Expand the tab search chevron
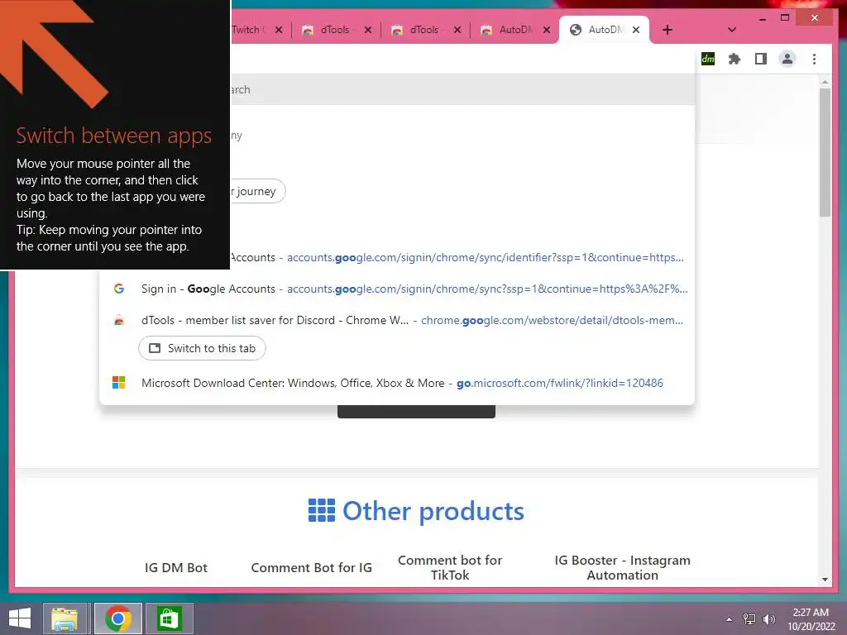Image resolution: width=847 pixels, height=635 pixels. point(731,30)
